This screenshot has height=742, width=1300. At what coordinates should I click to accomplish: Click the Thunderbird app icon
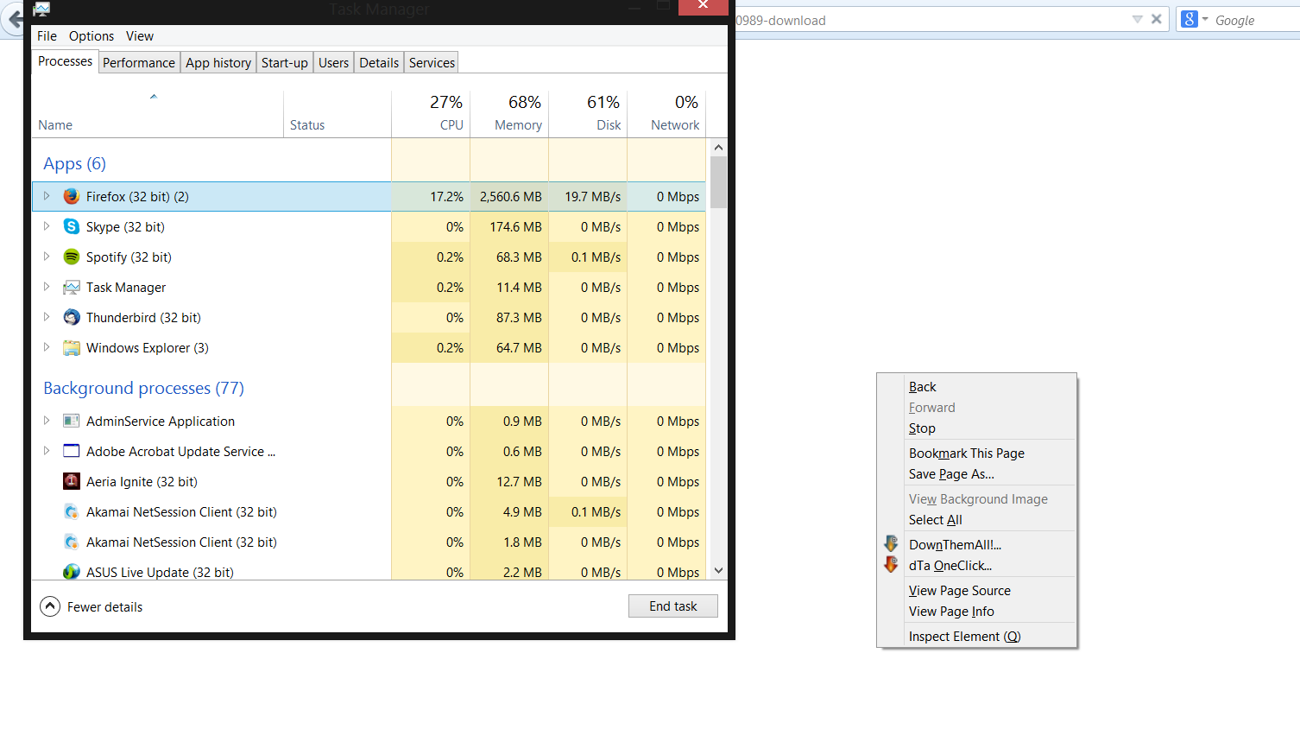click(x=72, y=318)
